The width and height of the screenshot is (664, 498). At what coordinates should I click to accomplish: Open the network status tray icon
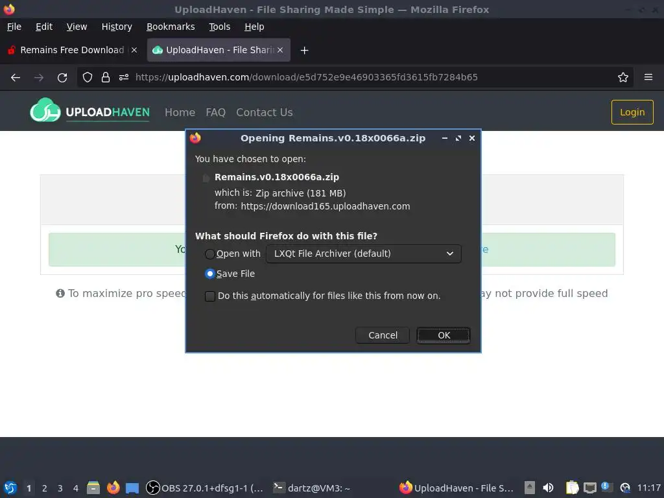coord(590,488)
